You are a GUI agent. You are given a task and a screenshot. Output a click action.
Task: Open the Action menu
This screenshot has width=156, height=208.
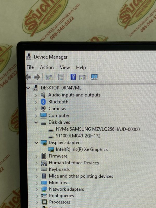(x=47, y=67)
